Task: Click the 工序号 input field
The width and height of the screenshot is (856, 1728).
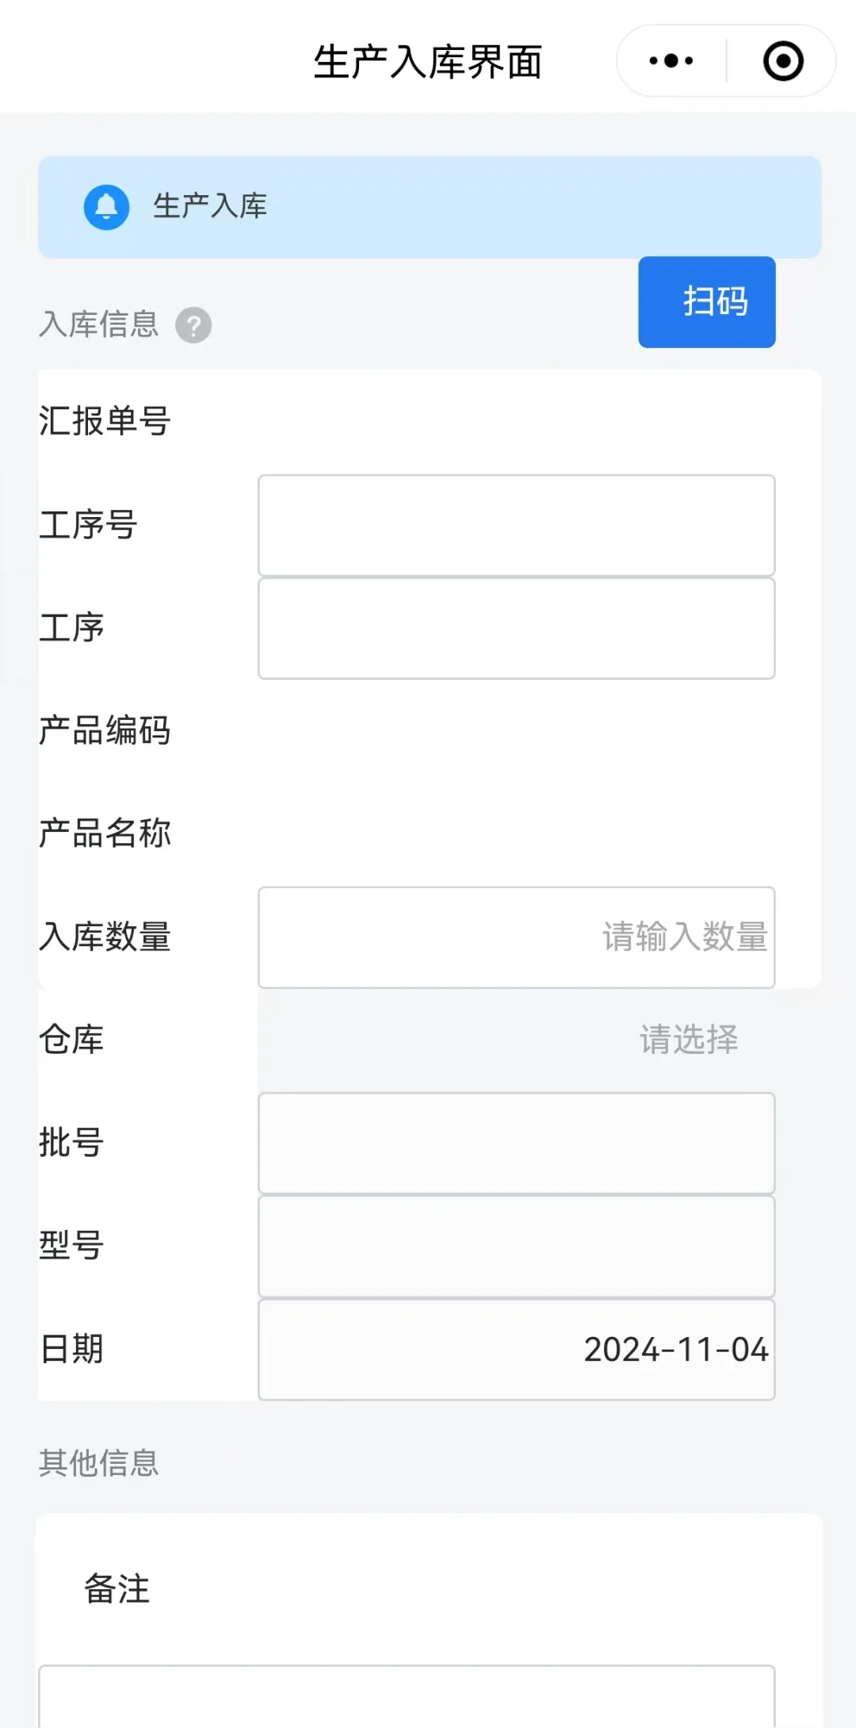Action: [x=516, y=525]
